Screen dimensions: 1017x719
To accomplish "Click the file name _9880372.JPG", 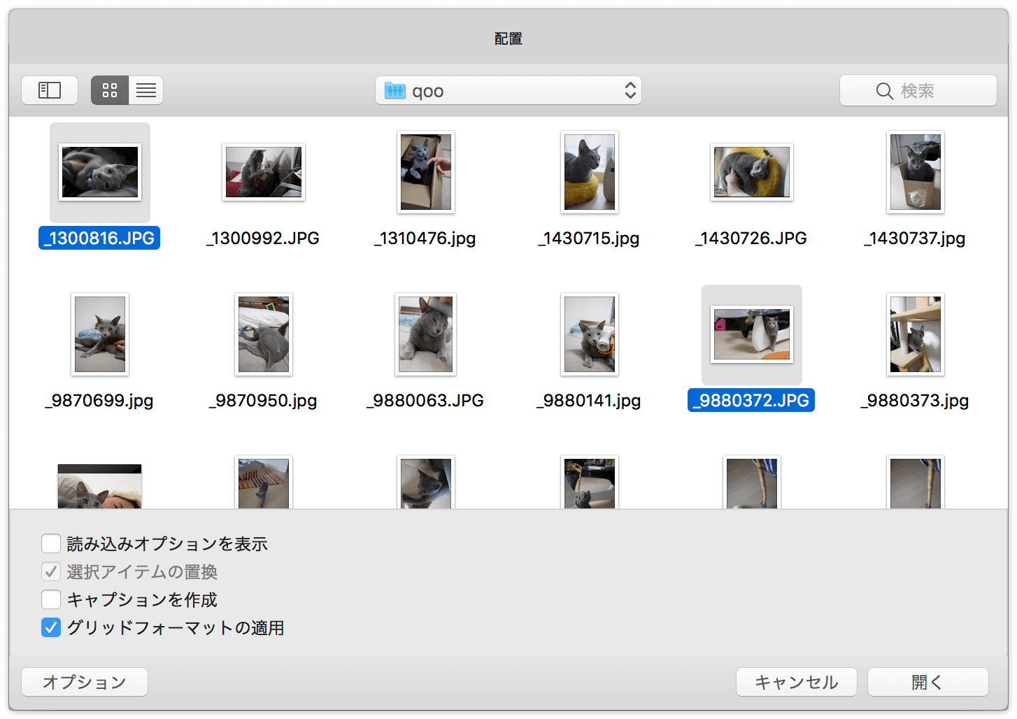I will [751, 400].
